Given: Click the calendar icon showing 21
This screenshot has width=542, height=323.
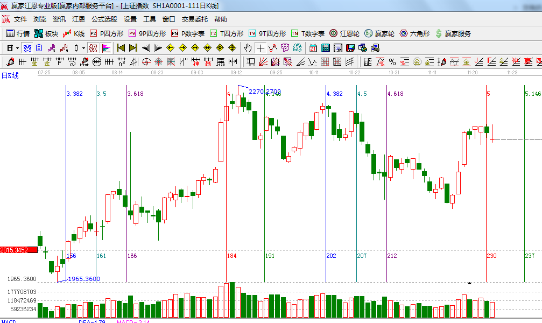Looking at the screenshot, I should [312, 48].
